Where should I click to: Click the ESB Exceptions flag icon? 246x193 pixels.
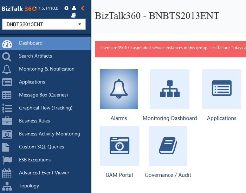pyautogui.click(x=7, y=160)
